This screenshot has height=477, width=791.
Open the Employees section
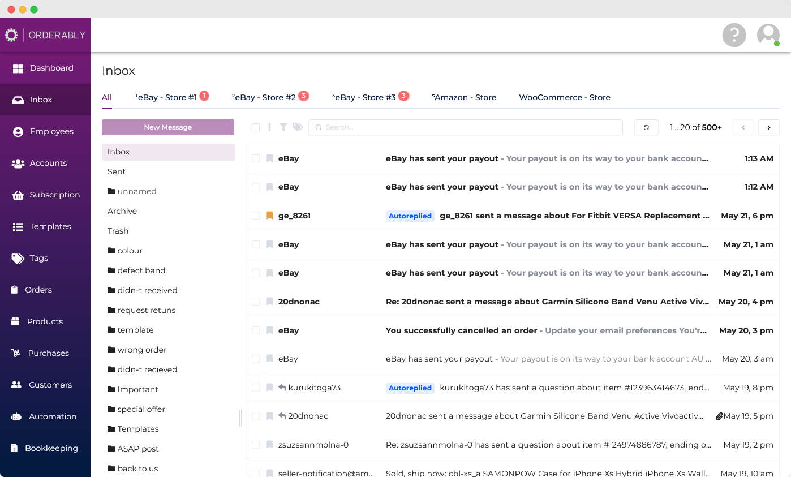[45, 131]
